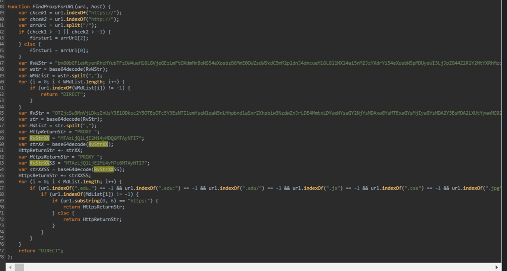Click the final return "DIRECT" statement
This screenshot has width=507, height=271.
click(41, 251)
